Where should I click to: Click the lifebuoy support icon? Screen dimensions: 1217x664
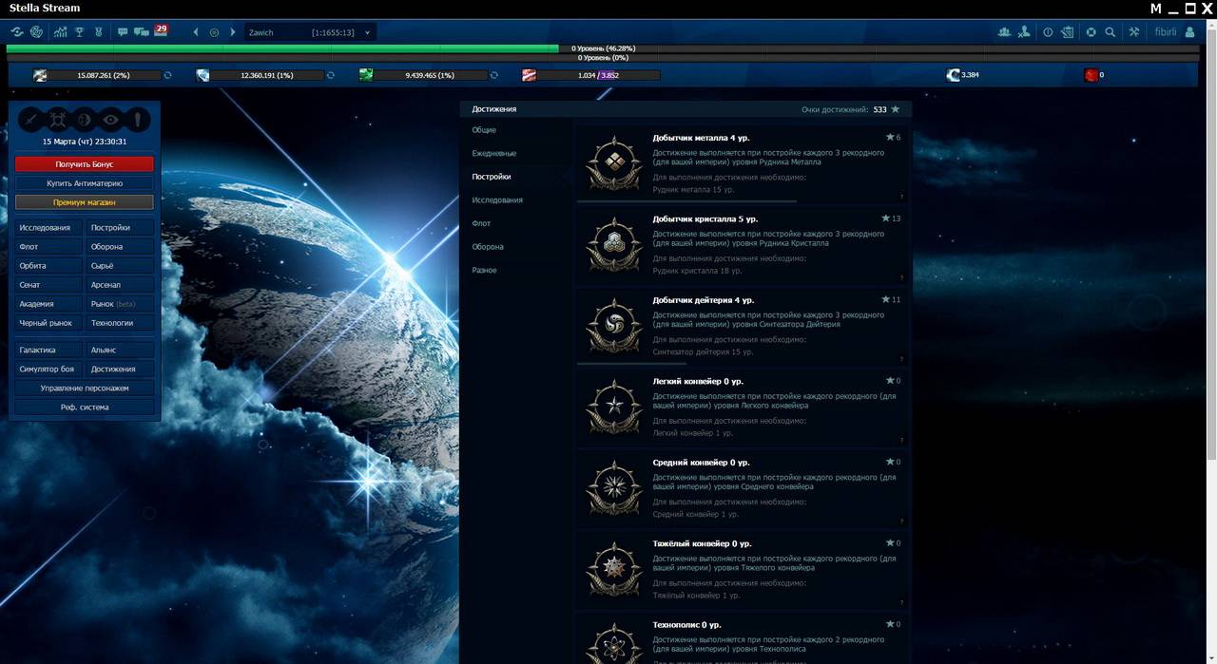[1091, 32]
